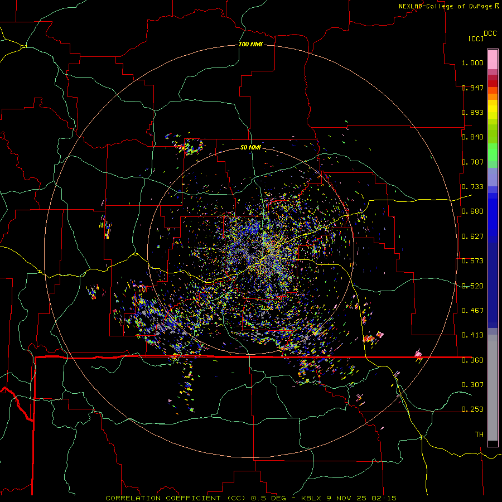Click the [CC] unit label
Image resolution: width=502 pixels, height=502 pixels.
coord(476,38)
